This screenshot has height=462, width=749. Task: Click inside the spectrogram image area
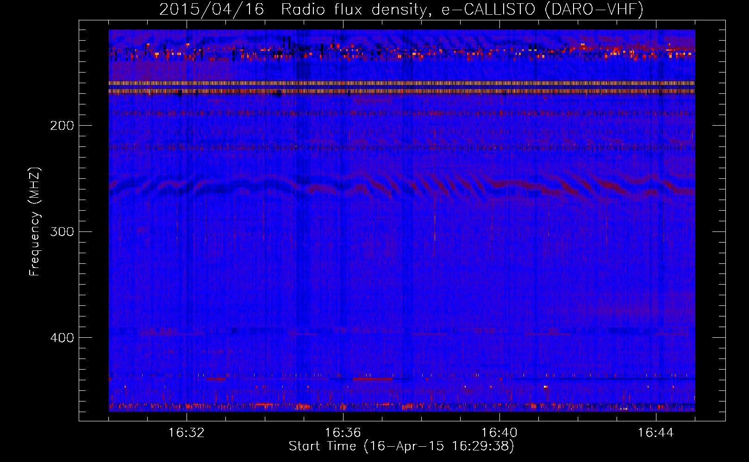[x=402, y=220]
